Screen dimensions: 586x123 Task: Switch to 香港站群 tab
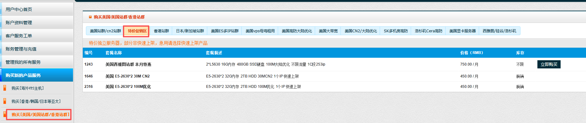(161, 31)
